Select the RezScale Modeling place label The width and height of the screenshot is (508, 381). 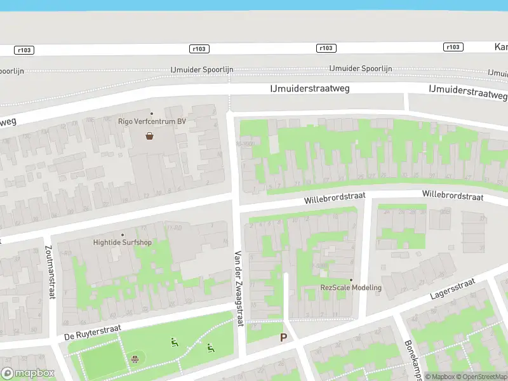click(x=351, y=288)
